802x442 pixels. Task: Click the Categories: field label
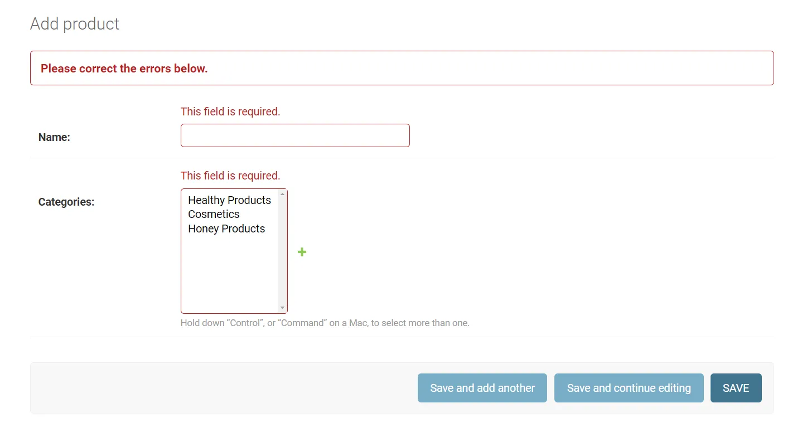pos(66,202)
